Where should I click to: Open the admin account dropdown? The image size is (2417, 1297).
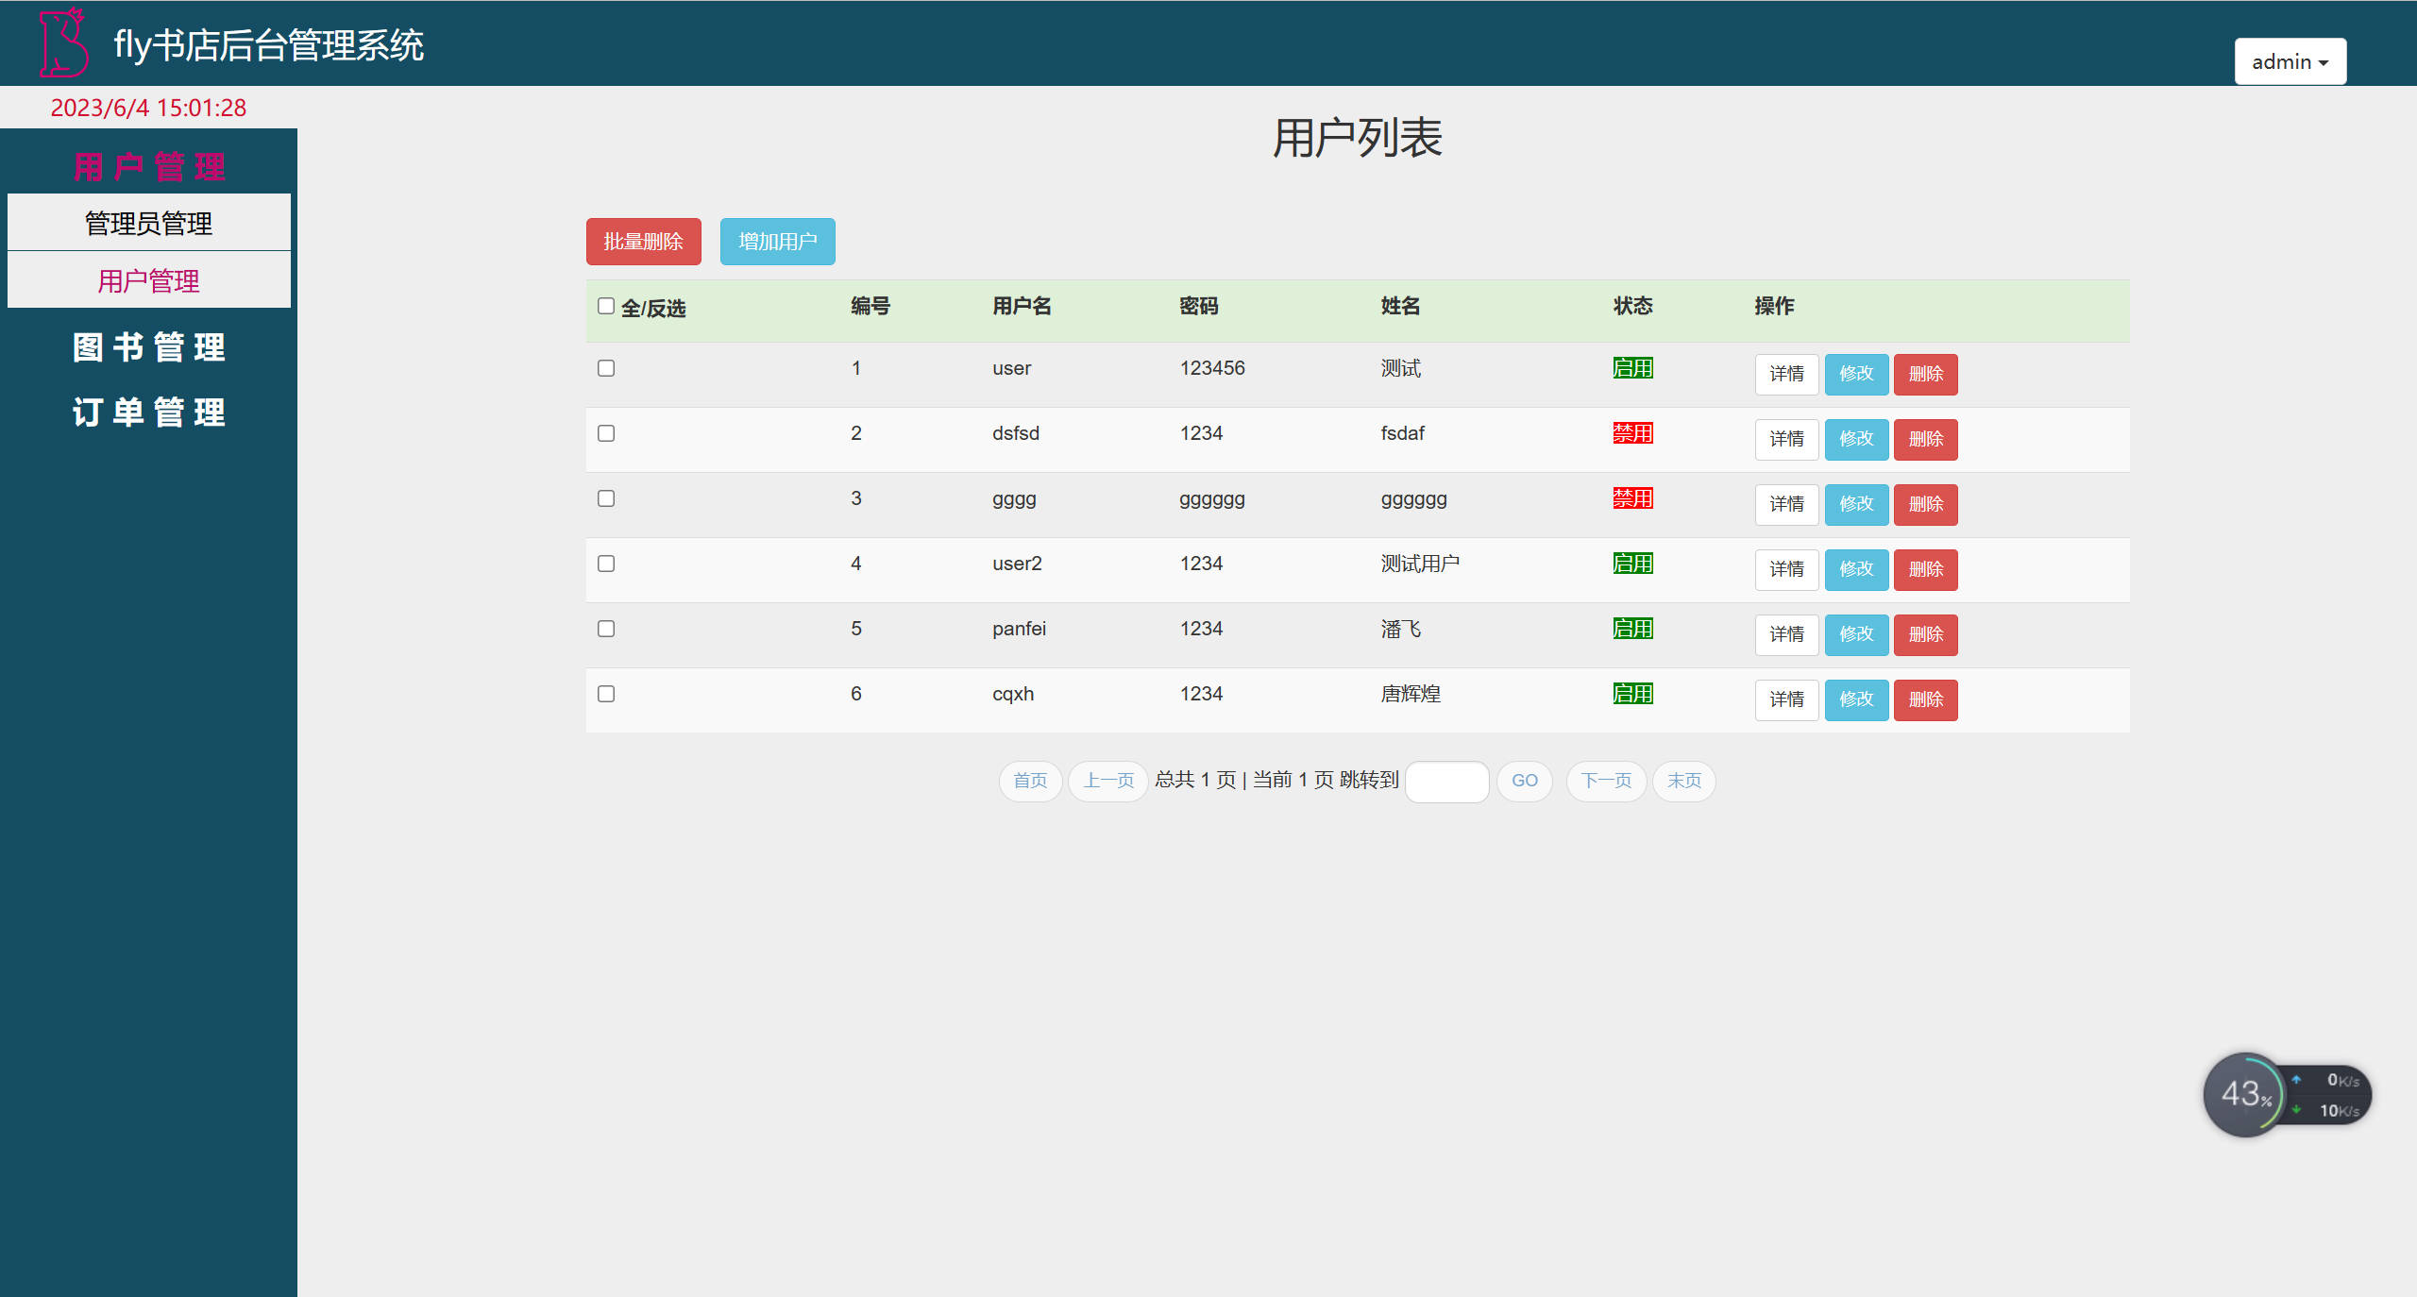coord(2289,60)
